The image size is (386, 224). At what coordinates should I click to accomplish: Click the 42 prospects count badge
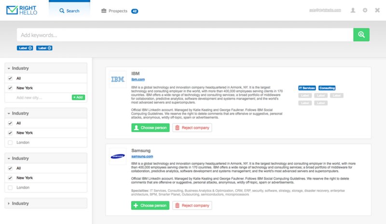tap(135, 11)
